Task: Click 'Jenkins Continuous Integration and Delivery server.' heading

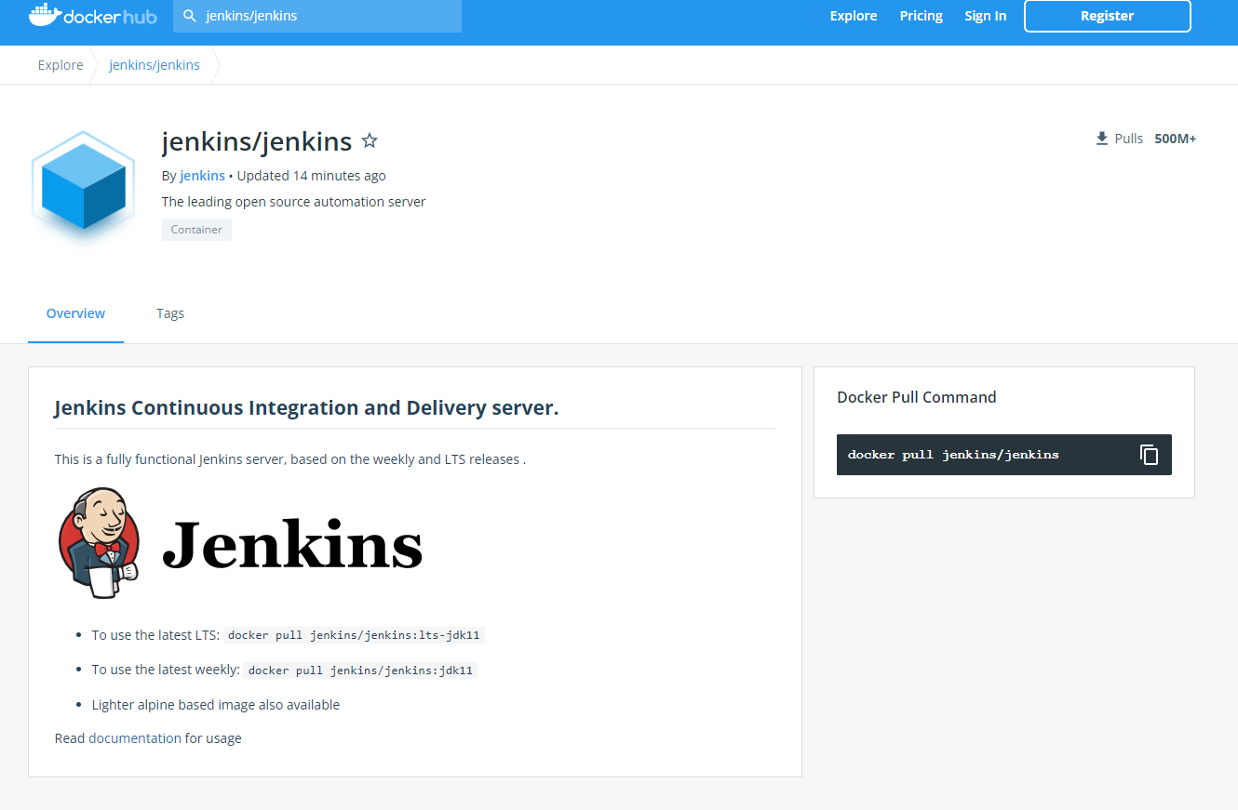Action: [x=306, y=408]
